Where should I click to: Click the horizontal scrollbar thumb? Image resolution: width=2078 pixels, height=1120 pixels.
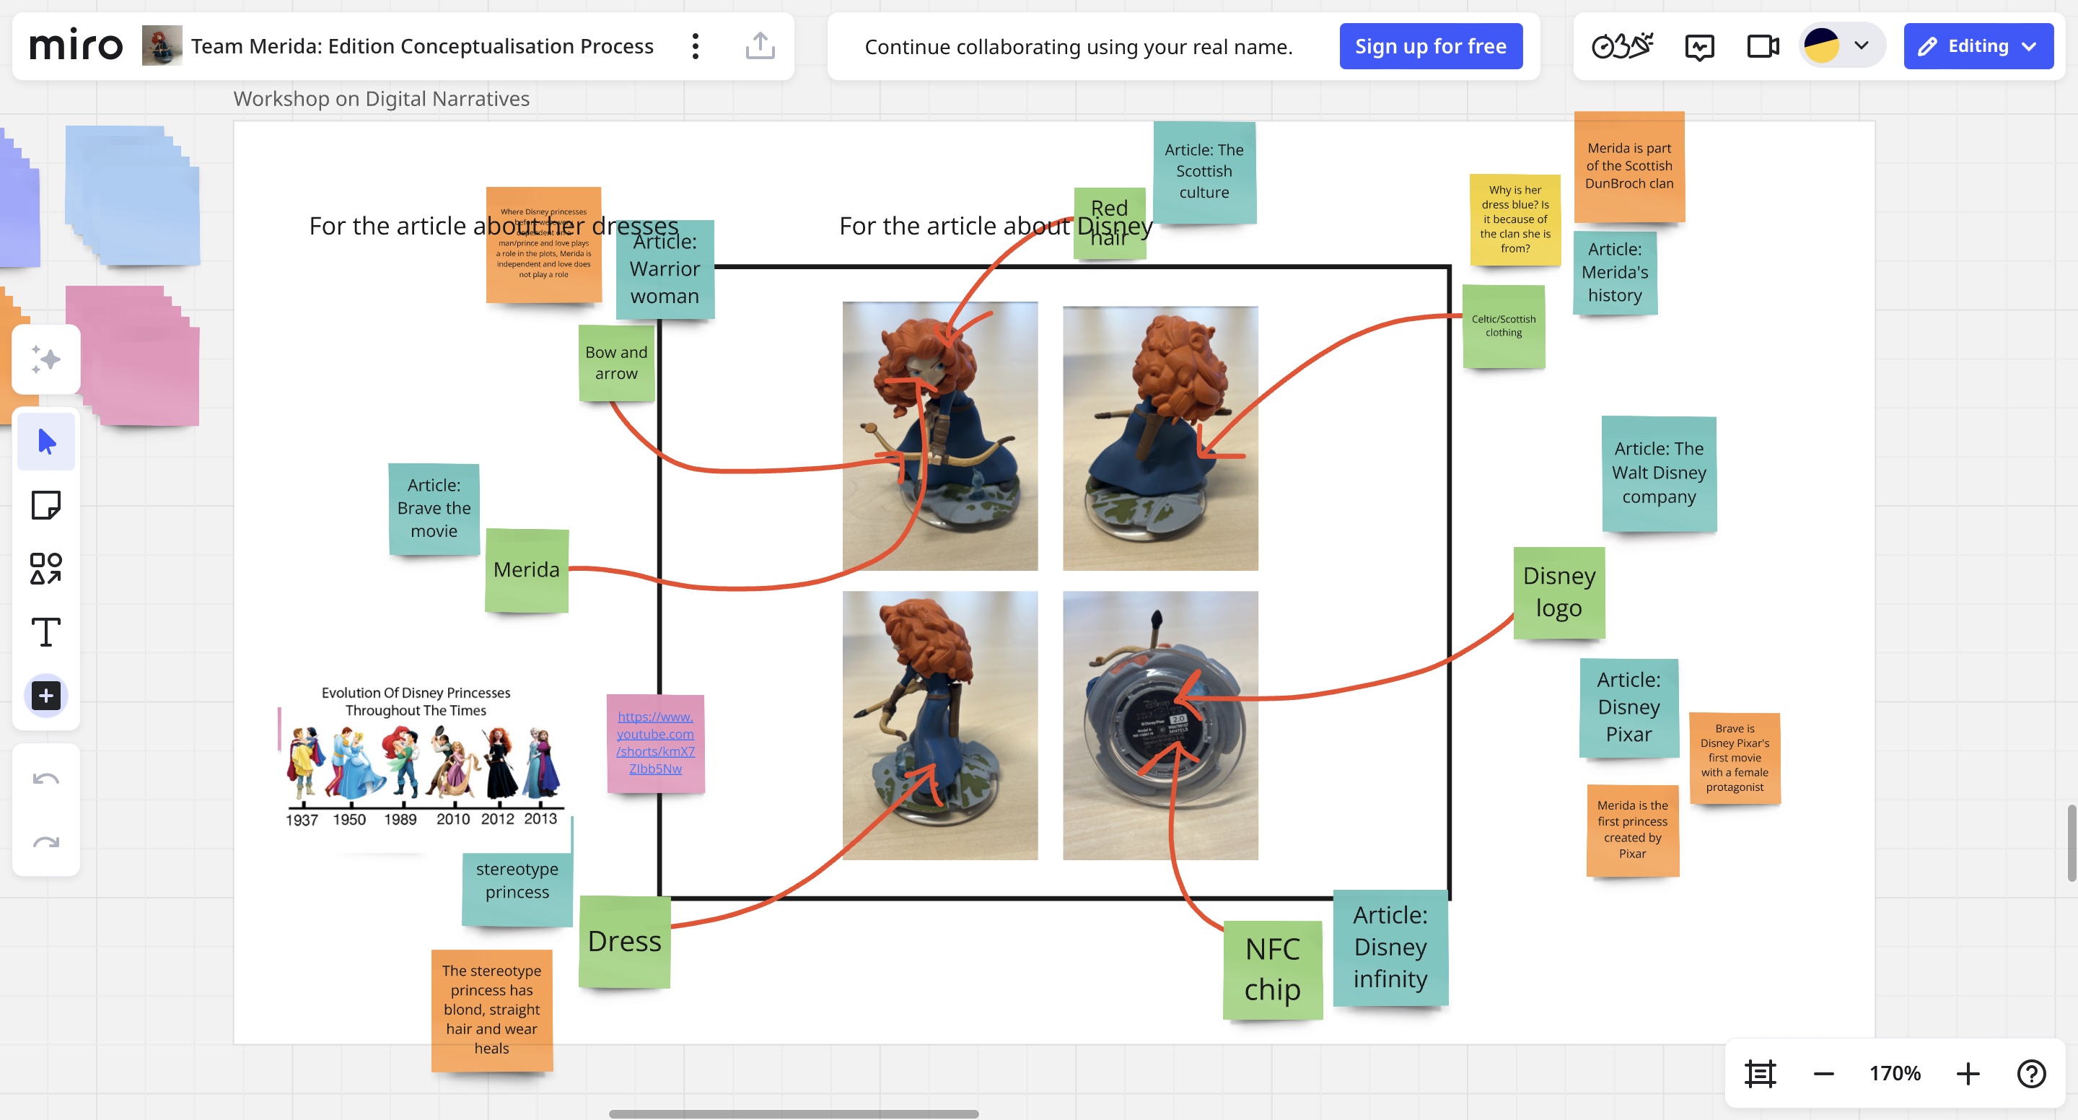coord(794,1114)
